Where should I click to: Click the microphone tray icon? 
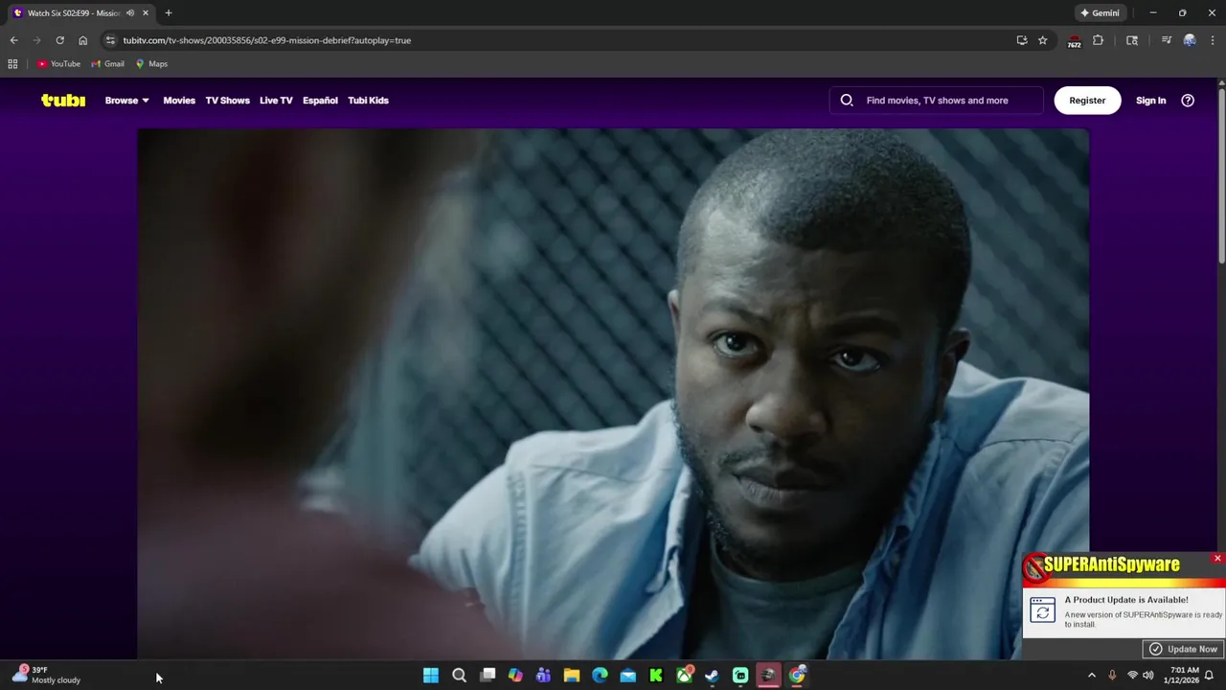pyautogui.click(x=1112, y=676)
